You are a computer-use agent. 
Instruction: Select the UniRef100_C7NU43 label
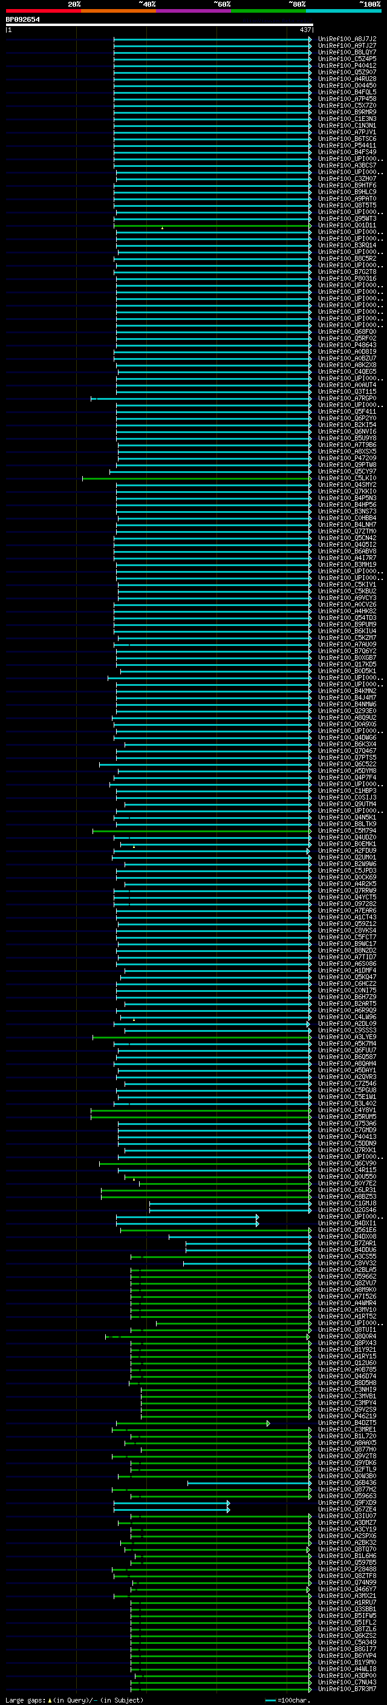347,1683
